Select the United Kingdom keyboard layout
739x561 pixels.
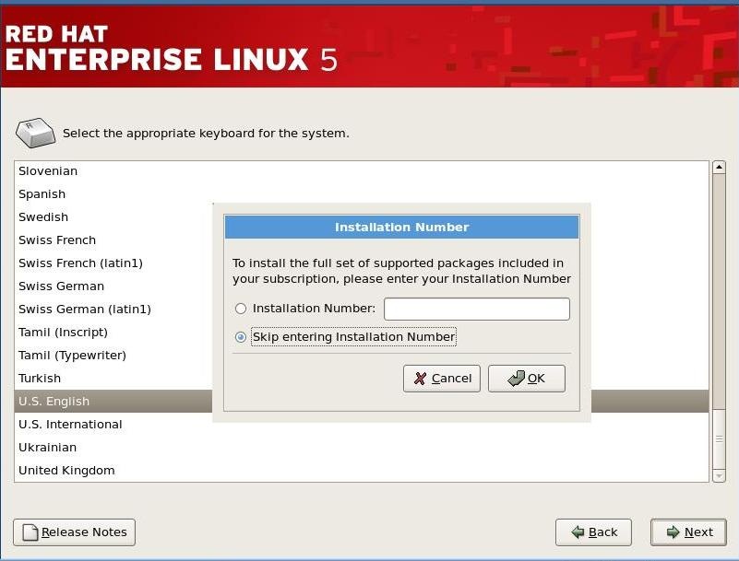67,470
